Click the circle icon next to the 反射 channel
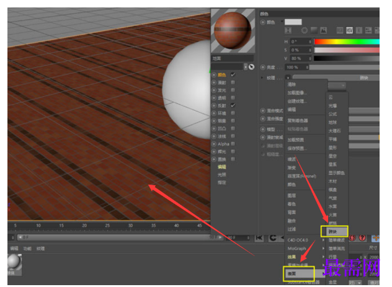 [214, 105]
